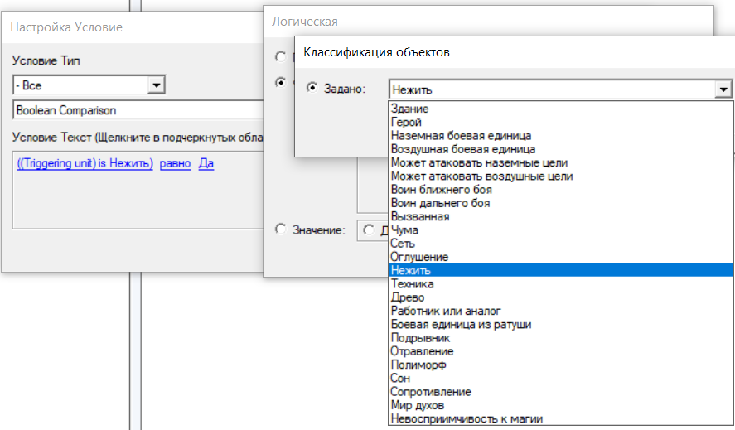Select "Подрывник" in the dropdown list
This screenshot has width=735, height=430.
pos(420,338)
